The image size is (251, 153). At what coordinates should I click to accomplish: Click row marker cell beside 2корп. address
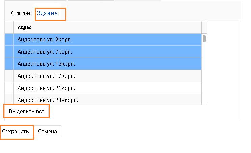click(9, 40)
